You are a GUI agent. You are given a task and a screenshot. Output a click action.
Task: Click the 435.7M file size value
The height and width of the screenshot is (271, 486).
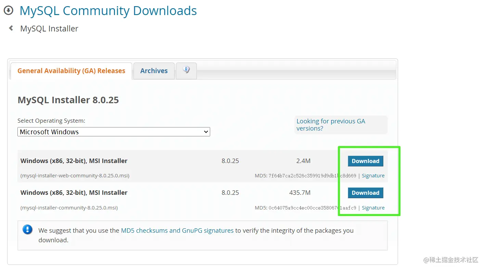coord(300,193)
